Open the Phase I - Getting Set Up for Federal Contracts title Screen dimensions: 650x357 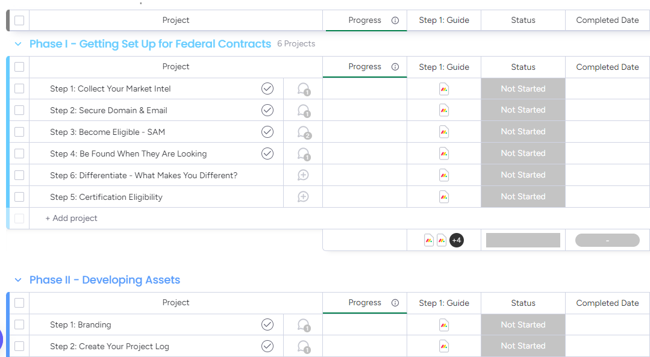pyautogui.click(x=150, y=44)
